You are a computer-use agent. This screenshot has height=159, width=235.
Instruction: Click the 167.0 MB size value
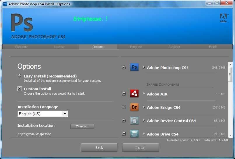pos(219,107)
